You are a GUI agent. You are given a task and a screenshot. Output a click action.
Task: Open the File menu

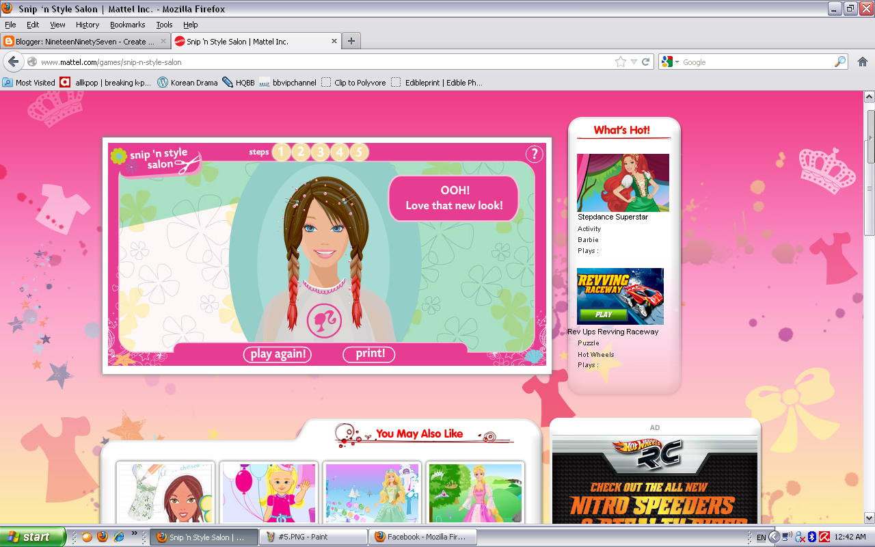10,25
